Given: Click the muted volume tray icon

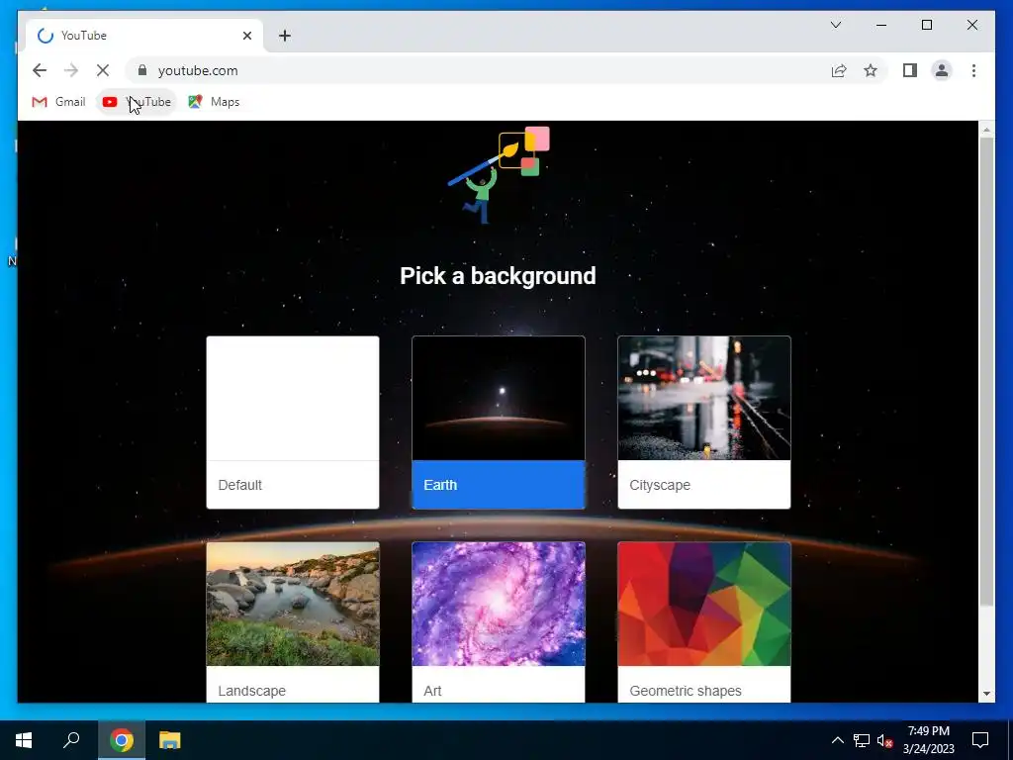Looking at the screenshot, I should tap(884, 740).
